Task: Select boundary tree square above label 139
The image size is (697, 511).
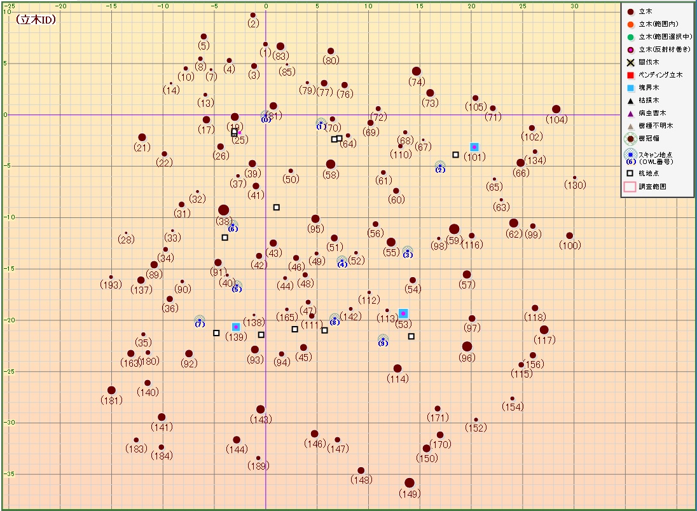Action: pyautogui.click(x=236, y=327)
